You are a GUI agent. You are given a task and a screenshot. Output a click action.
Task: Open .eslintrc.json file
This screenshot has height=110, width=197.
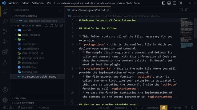pyautogui.click(x=30, y=44)
